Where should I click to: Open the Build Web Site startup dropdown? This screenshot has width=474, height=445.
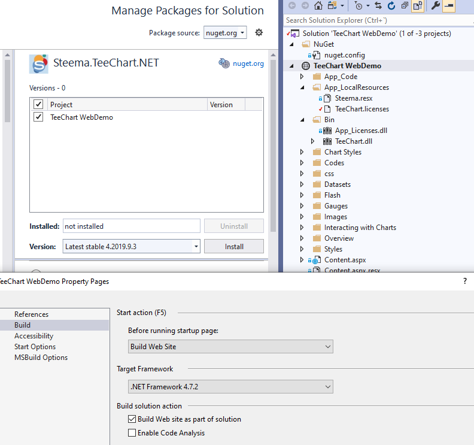pyautogui.click(x=230, y=347)
